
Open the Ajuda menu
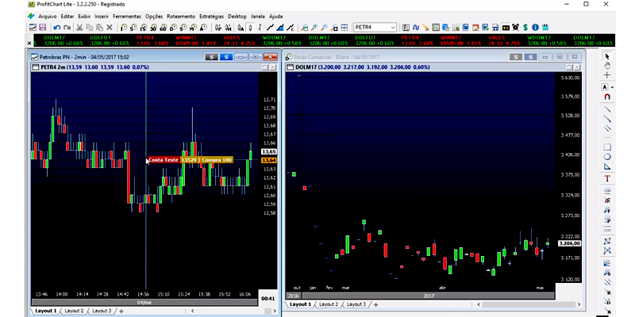point(275,17)
